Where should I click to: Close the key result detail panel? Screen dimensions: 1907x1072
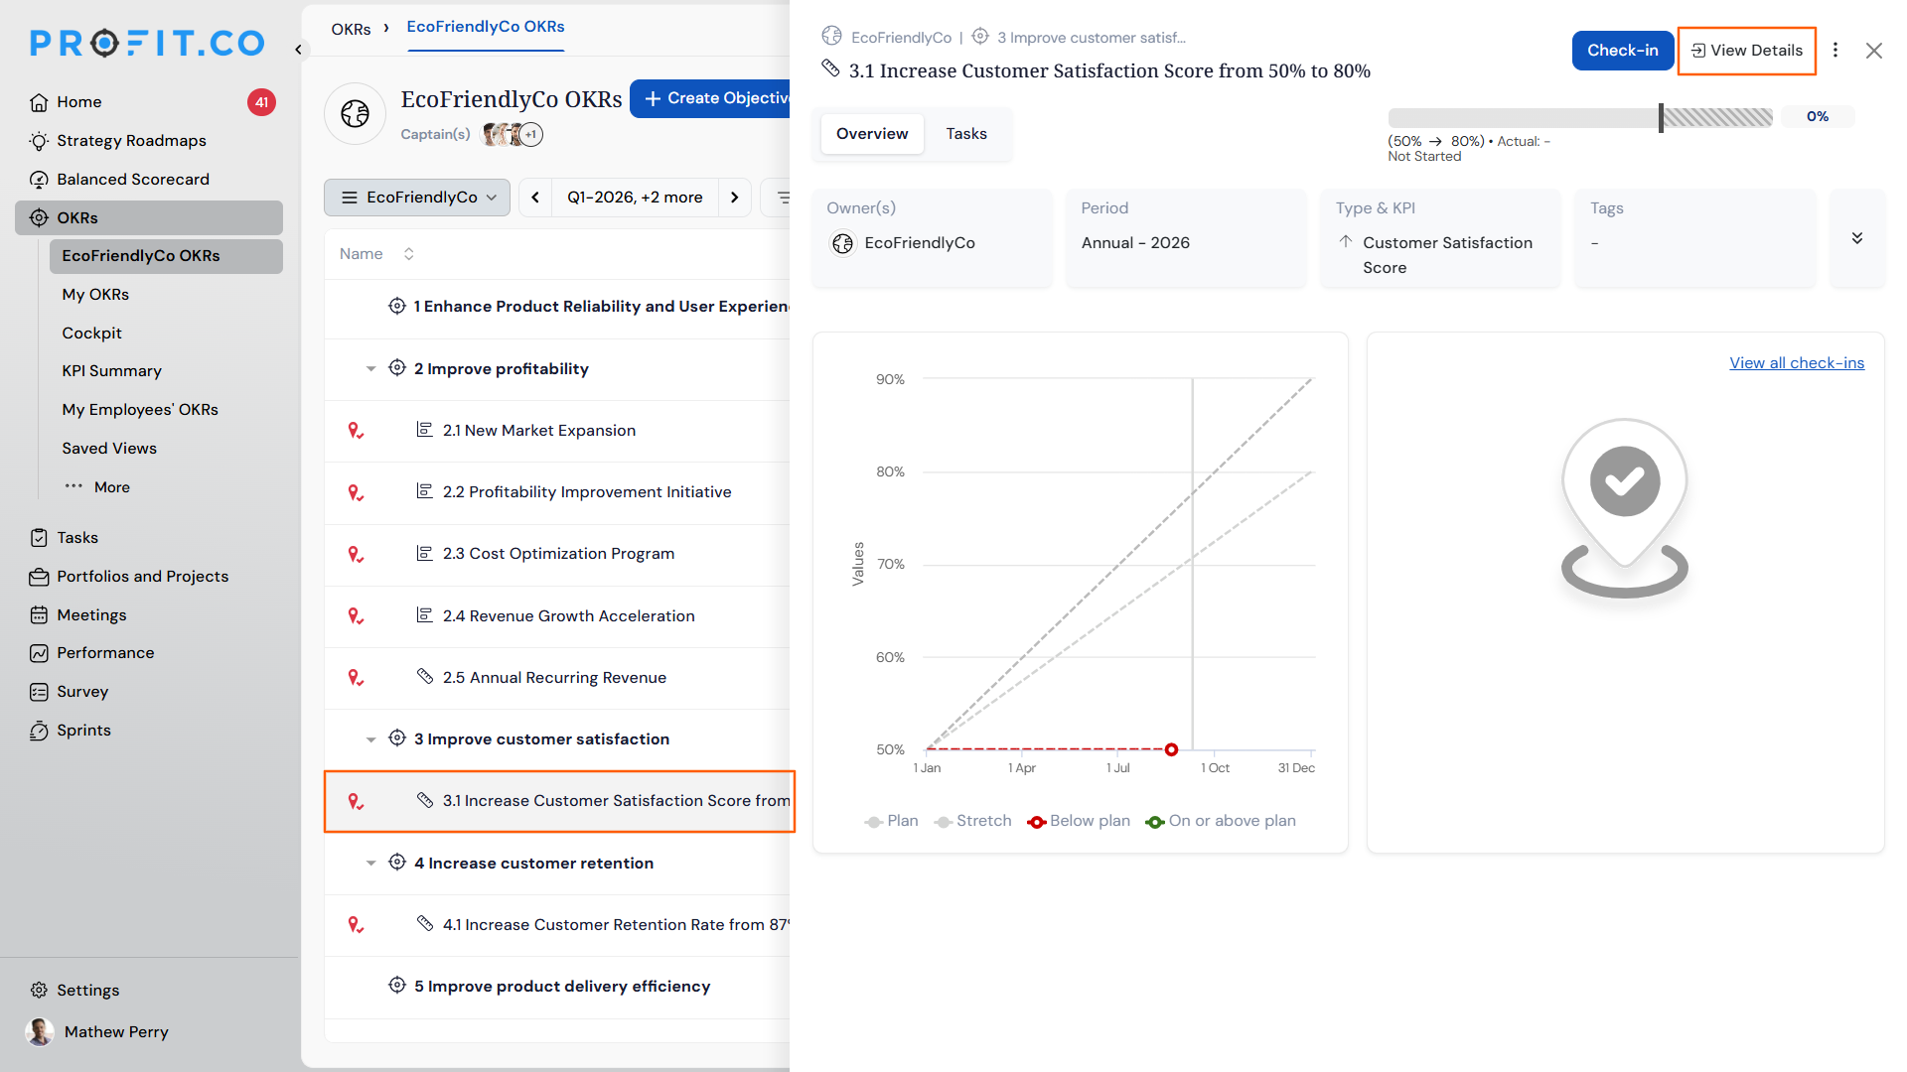(x=1874, y=51)
